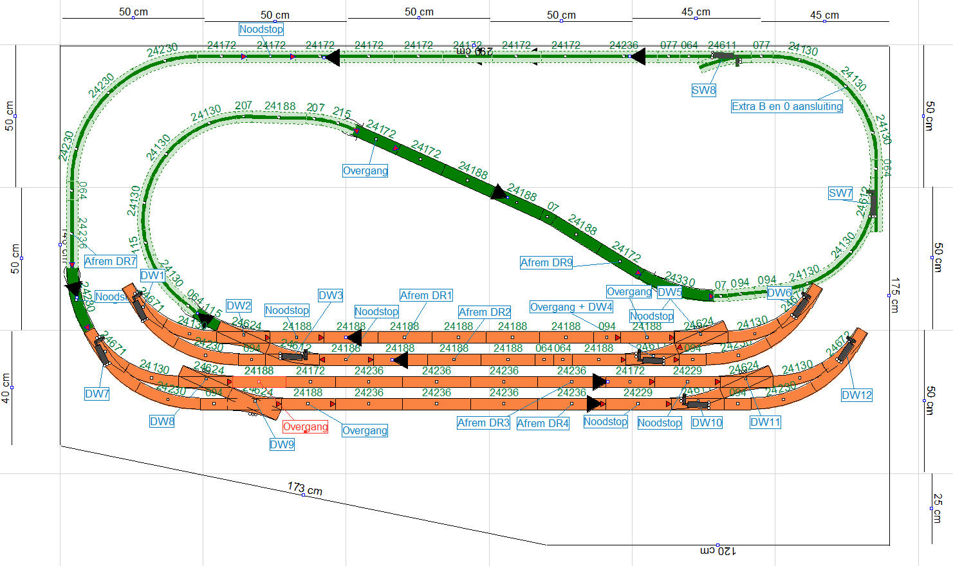Select the 'Afrem DR9' label
This screenshot has width=953, height=566.
546,262
